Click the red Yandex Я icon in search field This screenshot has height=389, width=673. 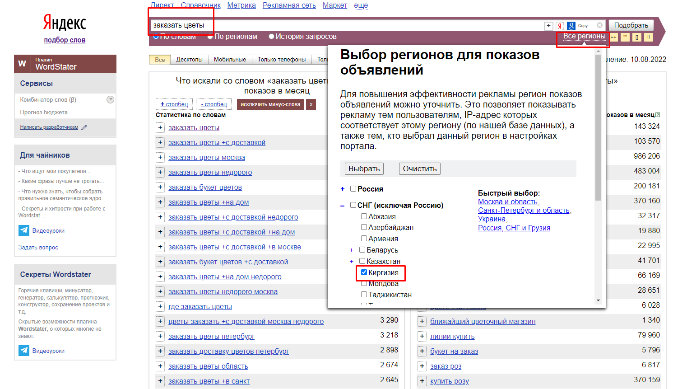[560, 26]
